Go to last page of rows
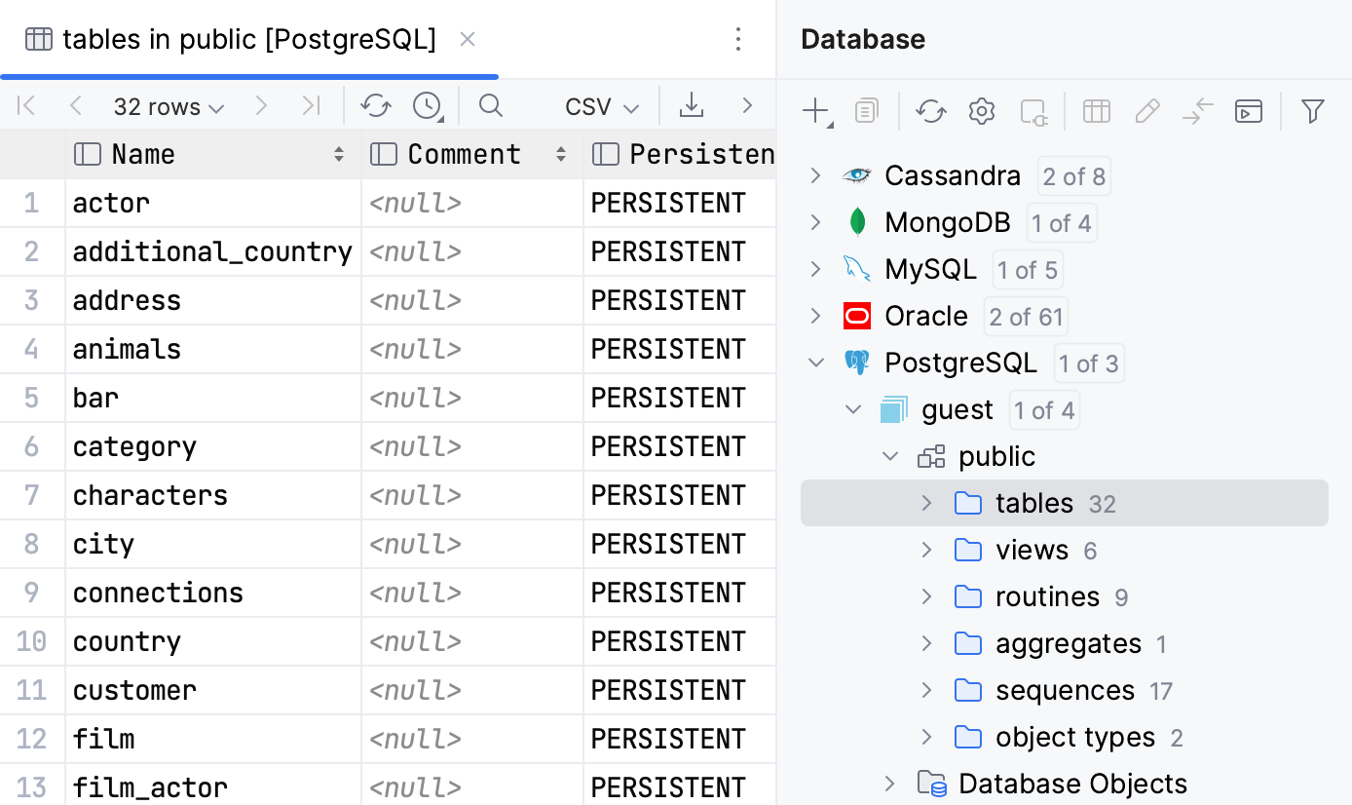Viewport: 1352px width, 805px height. click(312, 105)
